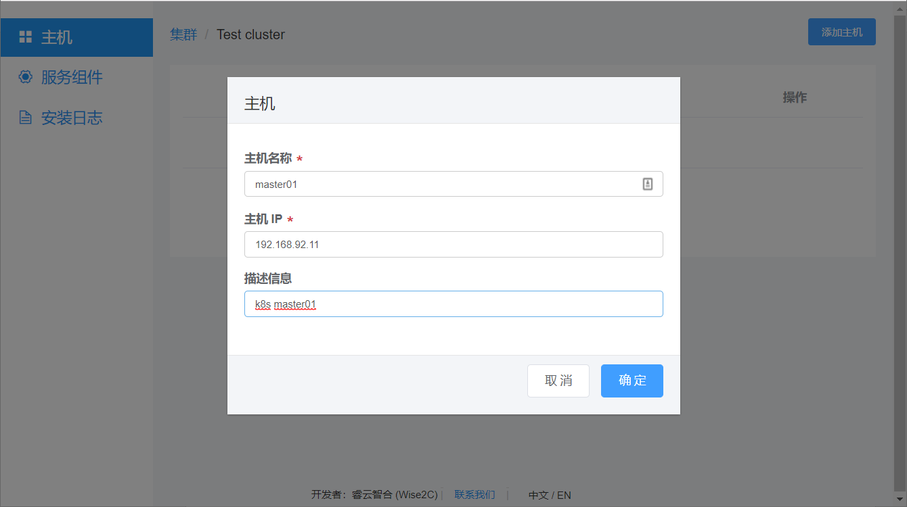Open the 主机 sidebar menu item
This screenshot has width=907, height=507.
click(76, 37)
